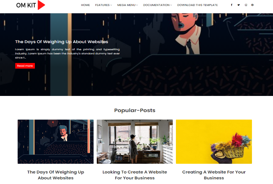Open popular post The Days Of Weighing Up
Image resolution: width=273 pixels, height=184 pixels.
pyautogui.click(x=55, y=175)
